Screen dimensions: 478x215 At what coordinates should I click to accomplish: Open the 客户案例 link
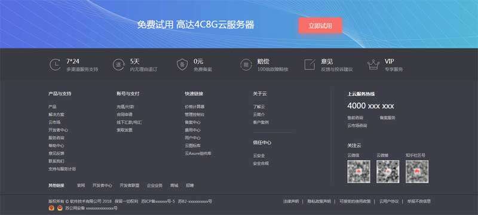[261, 122]
